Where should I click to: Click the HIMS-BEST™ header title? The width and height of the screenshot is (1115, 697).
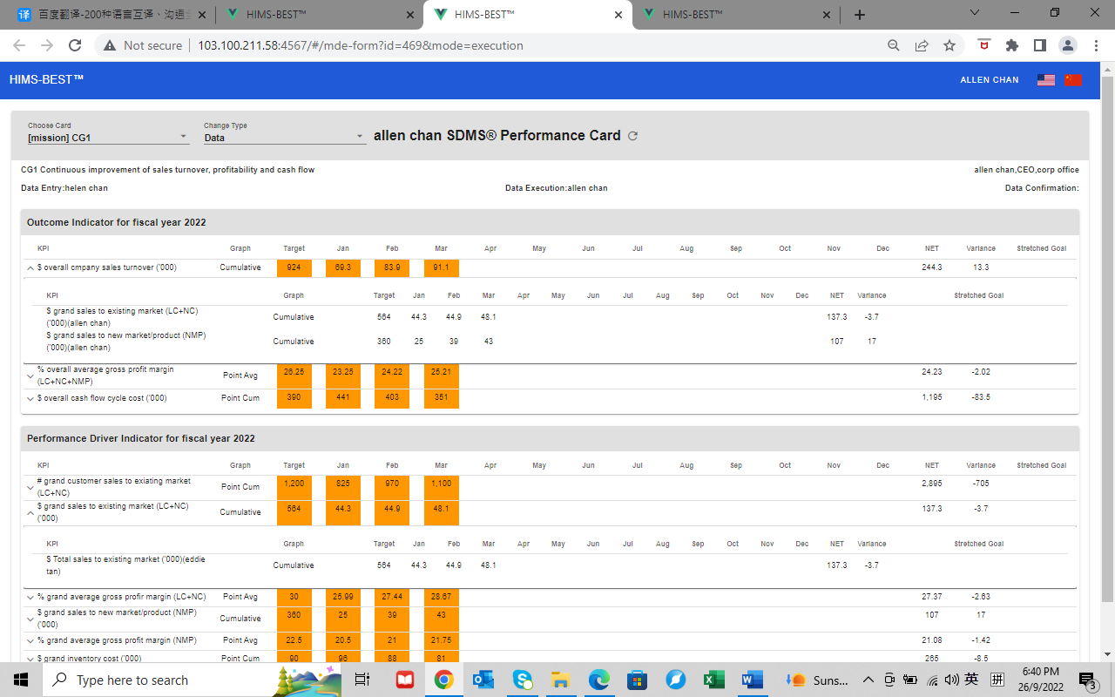[x=46, y=79]
